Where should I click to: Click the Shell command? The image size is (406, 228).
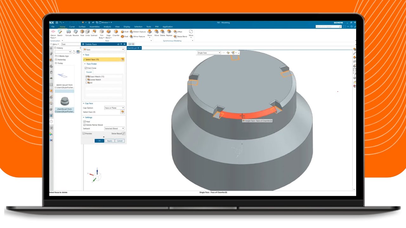coord(124,36)
